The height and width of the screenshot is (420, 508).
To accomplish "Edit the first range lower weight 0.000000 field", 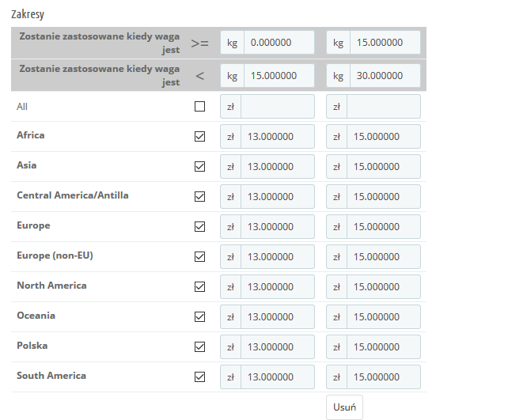I will 279,43.
